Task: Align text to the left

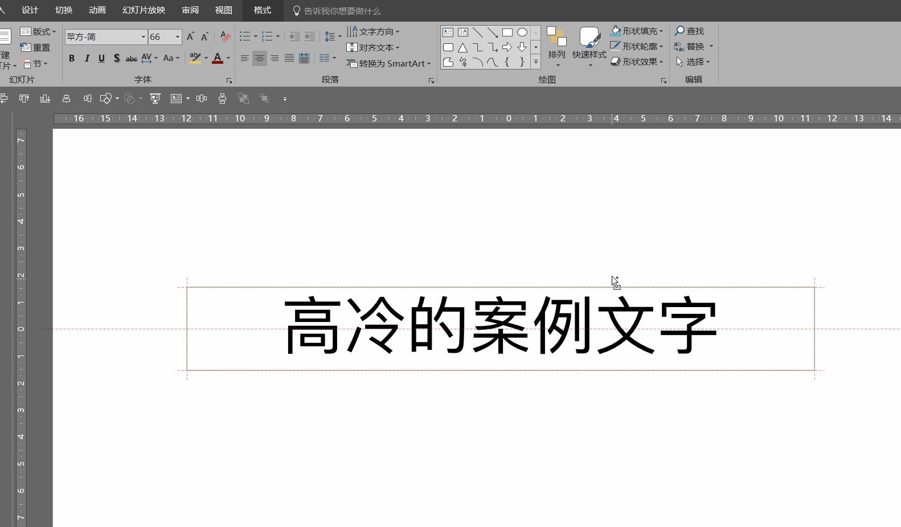Action: coord(244,58)
